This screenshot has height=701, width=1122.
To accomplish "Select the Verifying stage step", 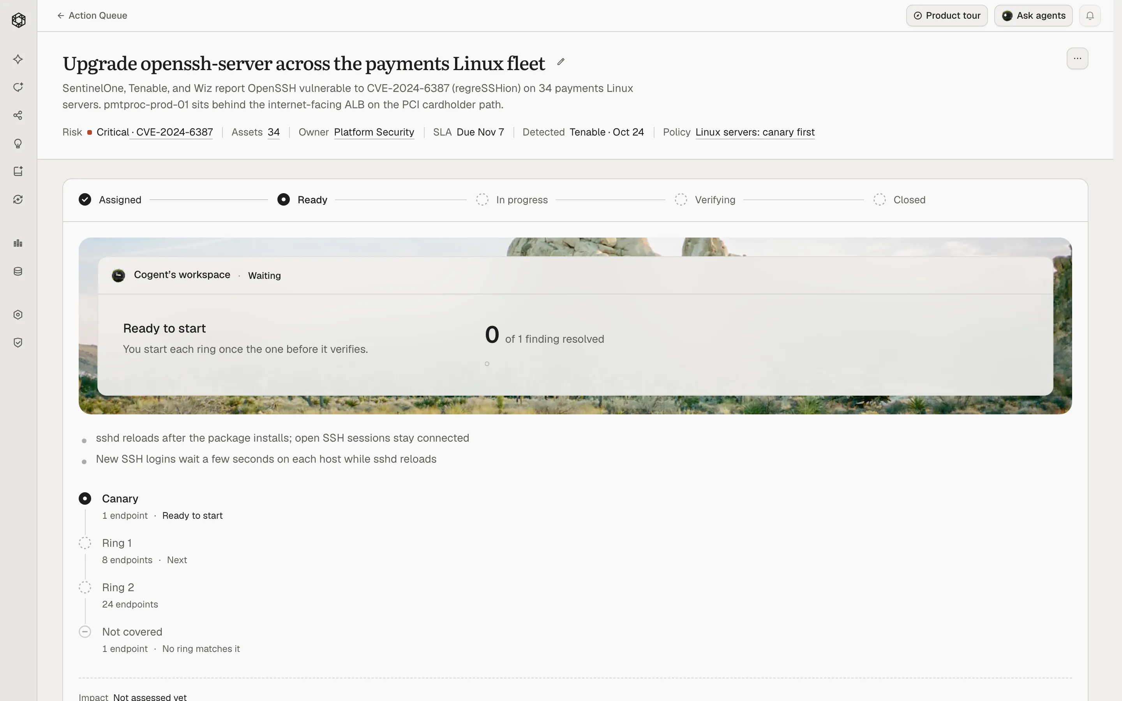I will [x=705, y=200].
